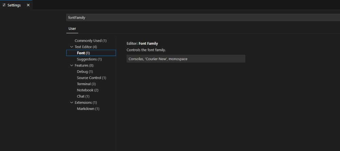Open Suggestions (1) settings section
The height and width of the screenshot is (151, 340).
(x=89, y=59)
